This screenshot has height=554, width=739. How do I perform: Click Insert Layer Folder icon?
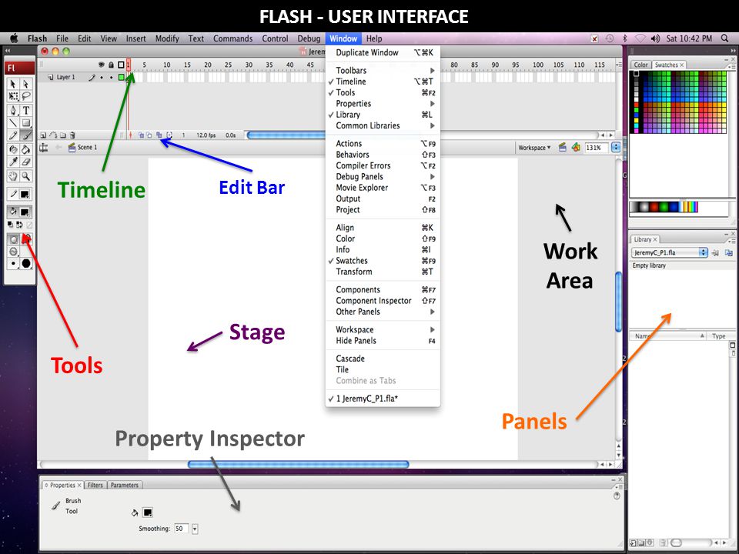click(62, 135)
